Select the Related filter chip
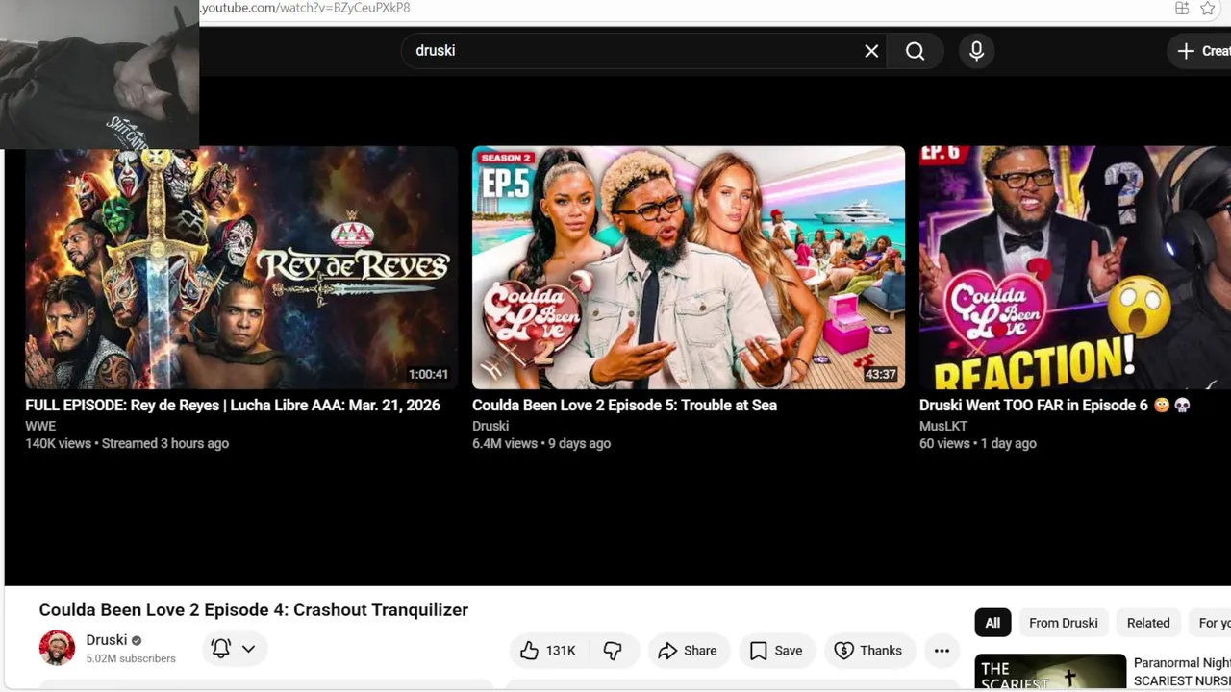This screenshot has height=692, width=1231. [x=1148, y=623]
